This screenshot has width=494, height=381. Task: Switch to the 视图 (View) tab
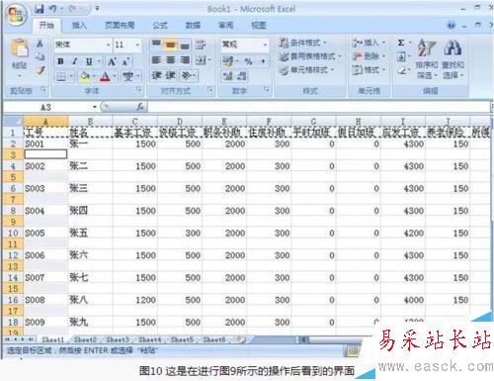tap(259, 25)
